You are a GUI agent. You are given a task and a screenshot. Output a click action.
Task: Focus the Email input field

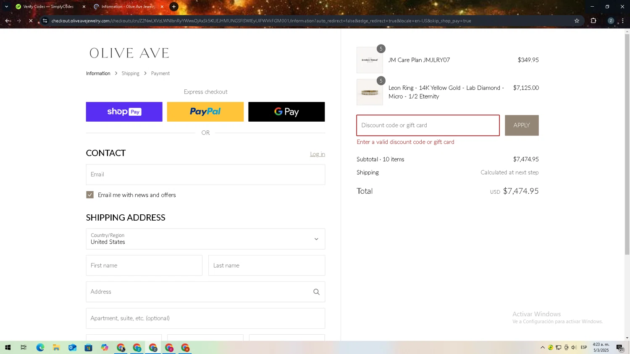click(205, 174)
